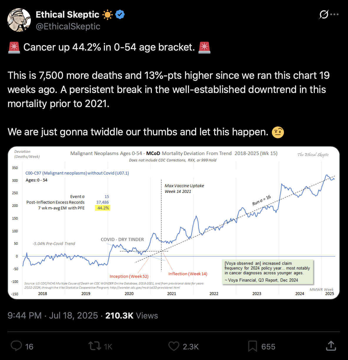Click the first red siren emoji
348x360 pixels.
click(x=14, y=47)
